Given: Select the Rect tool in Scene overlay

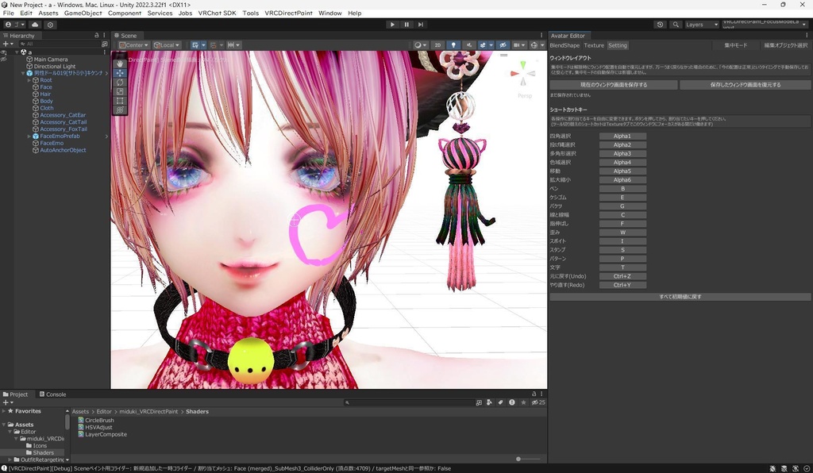Looking at the screenshot, I should click(x=120, y=101).
